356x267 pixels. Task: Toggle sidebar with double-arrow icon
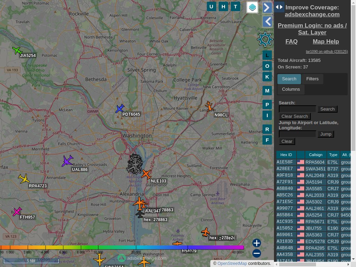click(279, 7)
